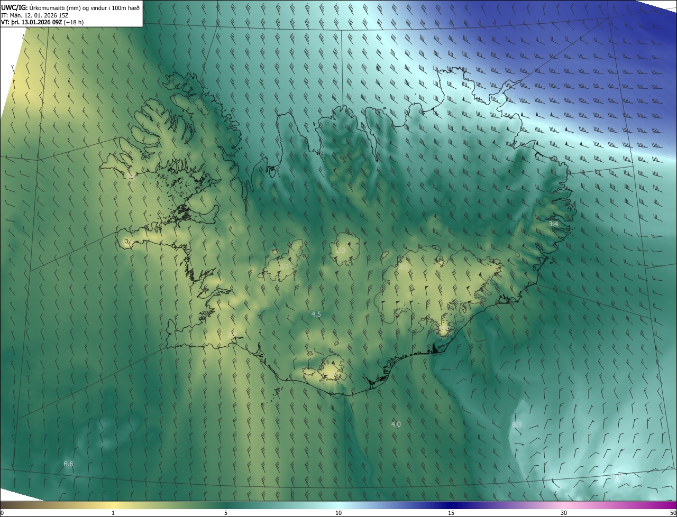677x517 pixels.
Task: Click the '15' tick label on the color scale
Action: 451,513
